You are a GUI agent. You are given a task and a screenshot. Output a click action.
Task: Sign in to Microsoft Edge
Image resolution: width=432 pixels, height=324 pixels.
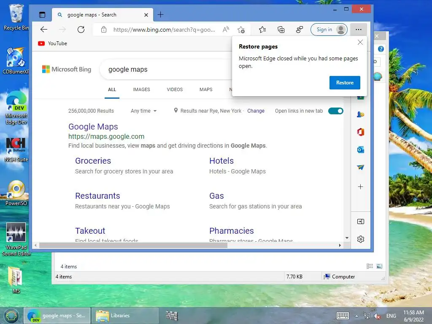pyautogui.click(x=329, y=30)
